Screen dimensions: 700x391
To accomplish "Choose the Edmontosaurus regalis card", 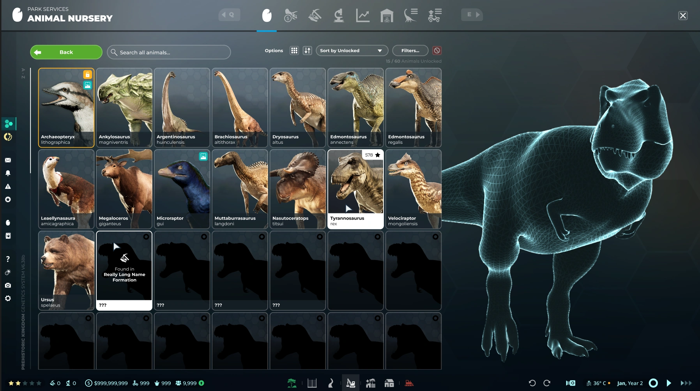I will click(x=414, y=108).
